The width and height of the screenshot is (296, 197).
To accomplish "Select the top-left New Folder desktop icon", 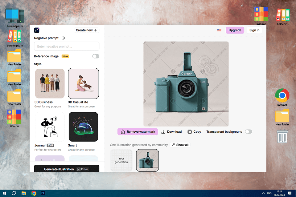I will click(x=14, y=58).
